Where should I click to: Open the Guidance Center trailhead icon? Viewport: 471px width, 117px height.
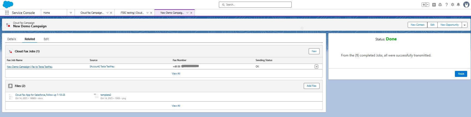440,5
